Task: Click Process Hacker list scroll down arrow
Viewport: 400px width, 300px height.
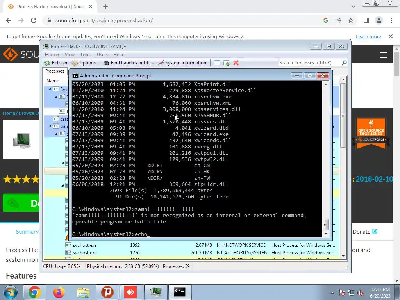Action: (343, 256)
